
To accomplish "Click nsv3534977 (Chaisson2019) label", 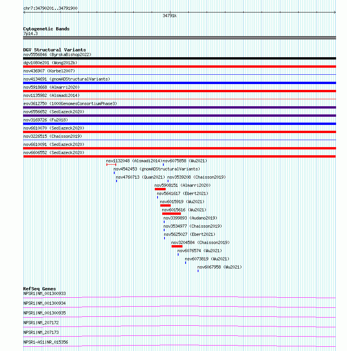I will 193,226.
